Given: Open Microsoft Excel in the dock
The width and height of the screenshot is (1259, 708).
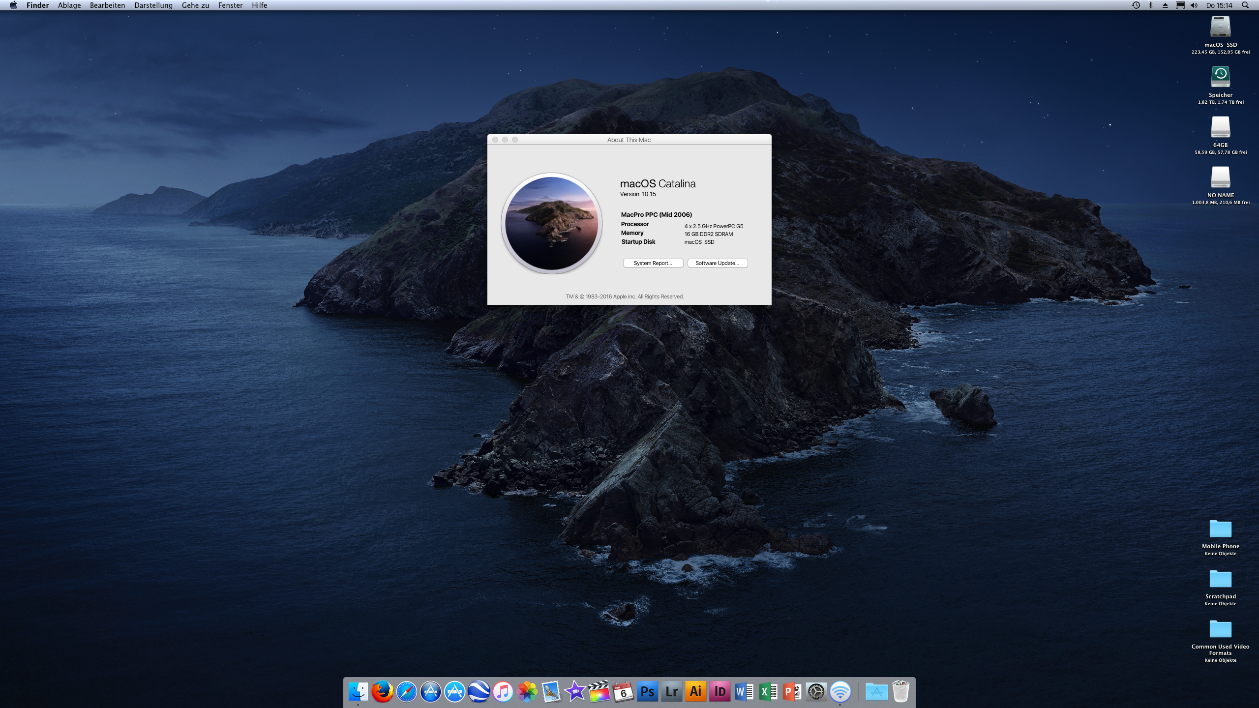Looking at the screenshot, I should coord(768,692).
